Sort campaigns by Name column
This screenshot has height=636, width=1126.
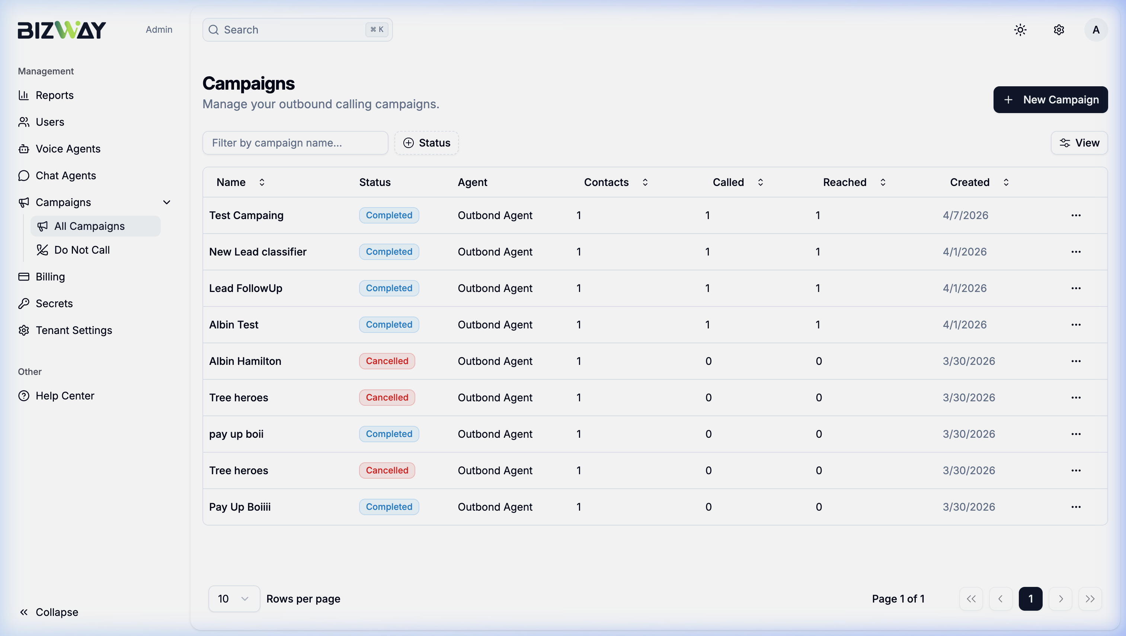click(x=241, y=182)
